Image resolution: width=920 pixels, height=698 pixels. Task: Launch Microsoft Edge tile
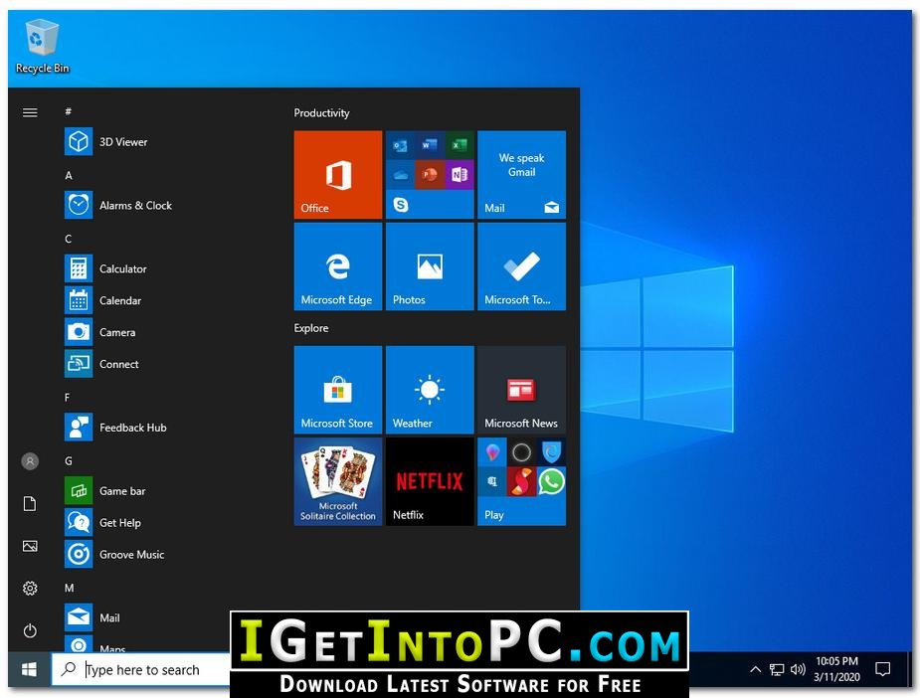pyautogui.click(x=338, y=266)
